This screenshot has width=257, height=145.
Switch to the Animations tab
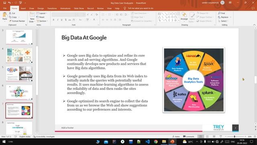point(65,8)
